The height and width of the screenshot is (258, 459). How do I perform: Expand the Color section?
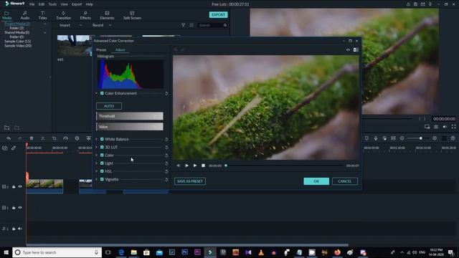[96, 155]
